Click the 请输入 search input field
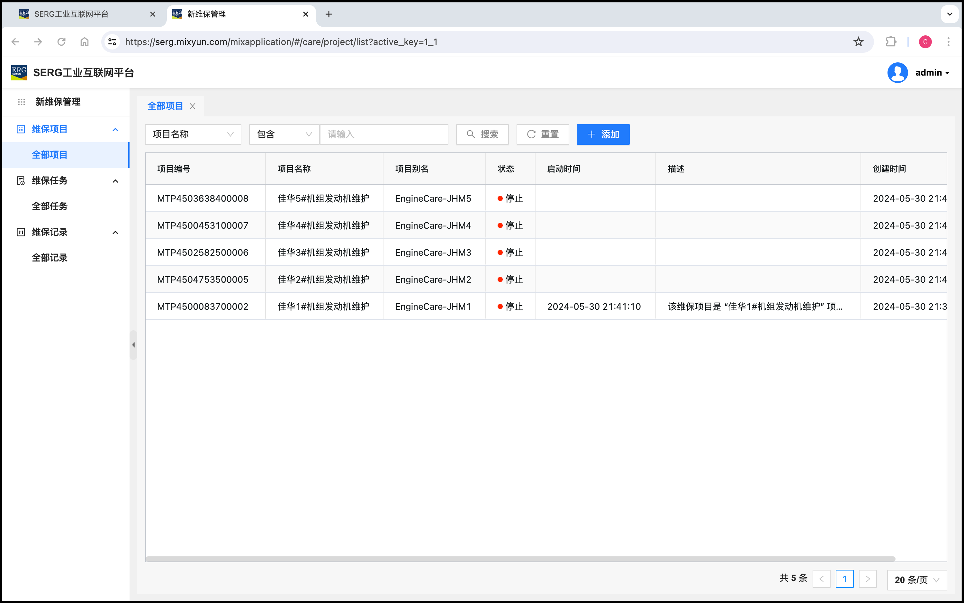The height and width of the screenshot is (603, 964). point(384,134)
